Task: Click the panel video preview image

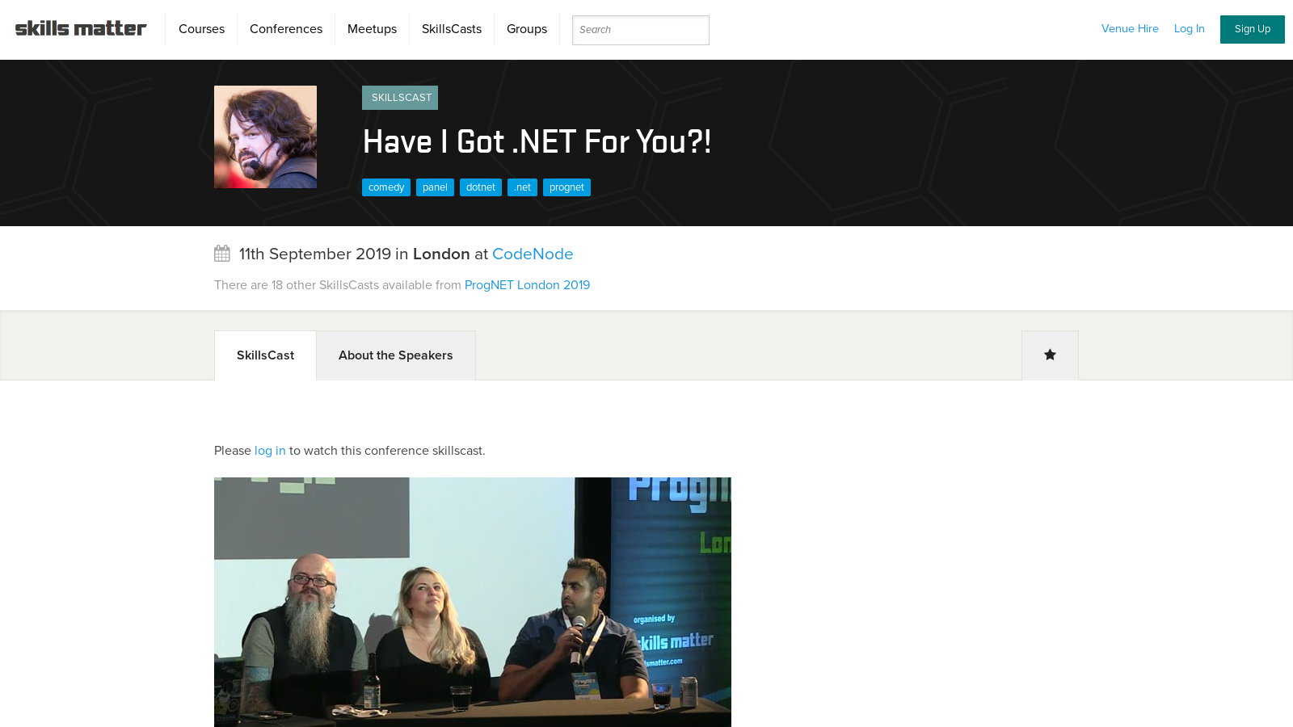Action: pyautogui.click(x=473, y=602)
